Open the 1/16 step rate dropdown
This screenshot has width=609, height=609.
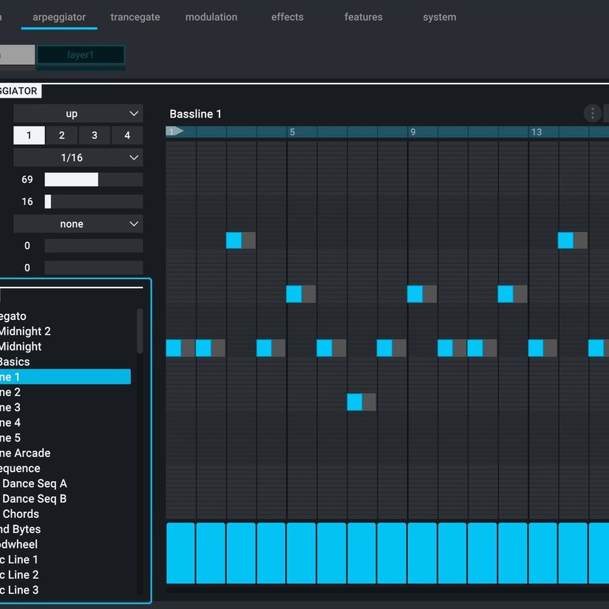[x=78, y=157]
